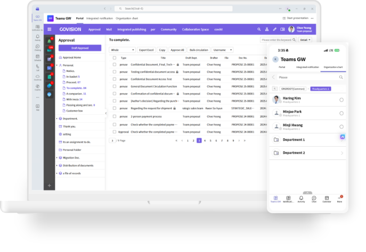Click the Draft Approval button
The image size is (366, 252).
point(79,48)
